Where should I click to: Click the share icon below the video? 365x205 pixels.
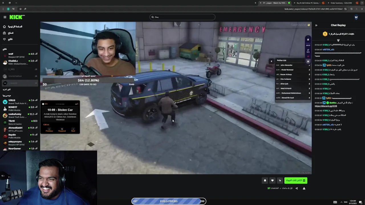click(297, 188)
